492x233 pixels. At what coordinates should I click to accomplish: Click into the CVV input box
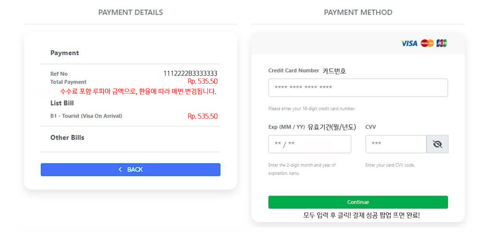click(395, 144)
